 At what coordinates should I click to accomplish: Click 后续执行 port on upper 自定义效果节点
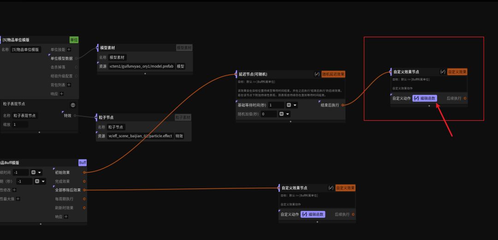coord(465,99)
